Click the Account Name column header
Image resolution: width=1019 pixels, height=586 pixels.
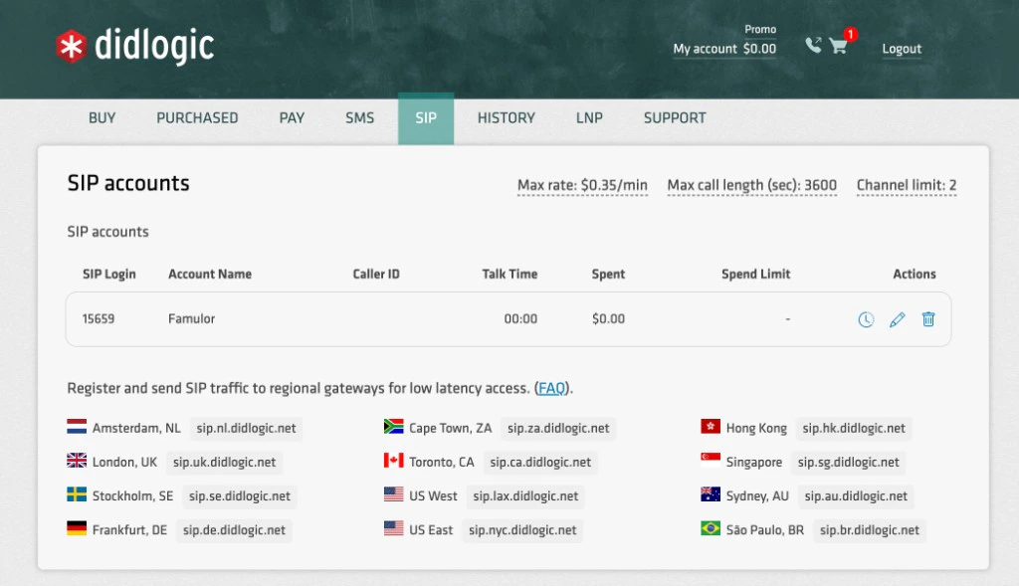coord(210,275)
